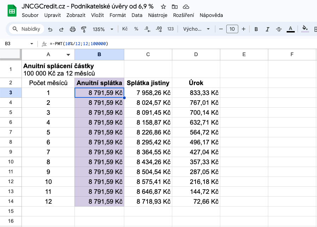Select row 15 header
The width and height of the screenshot is (317, 227).
(11, 211)
